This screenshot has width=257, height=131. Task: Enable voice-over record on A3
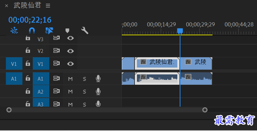(x=98, y=104)
